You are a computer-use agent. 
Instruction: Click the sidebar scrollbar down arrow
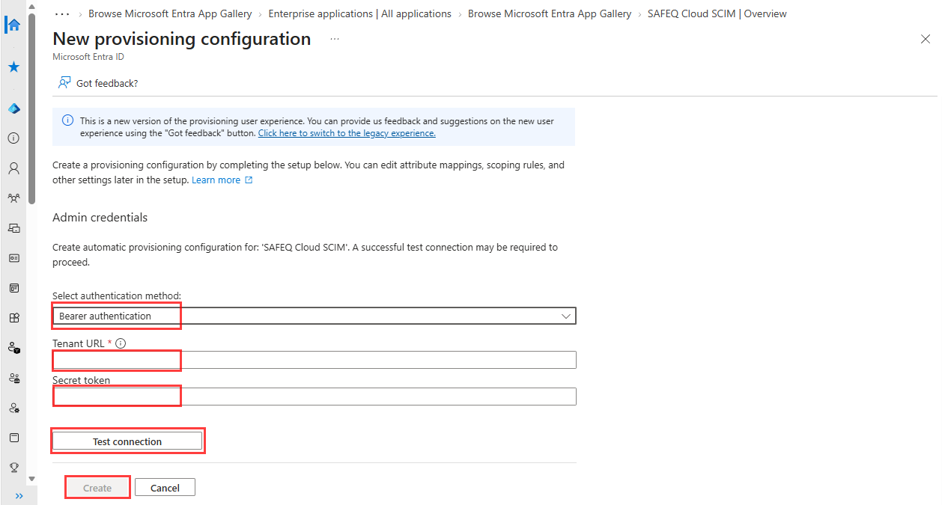(x=31, y=478)
